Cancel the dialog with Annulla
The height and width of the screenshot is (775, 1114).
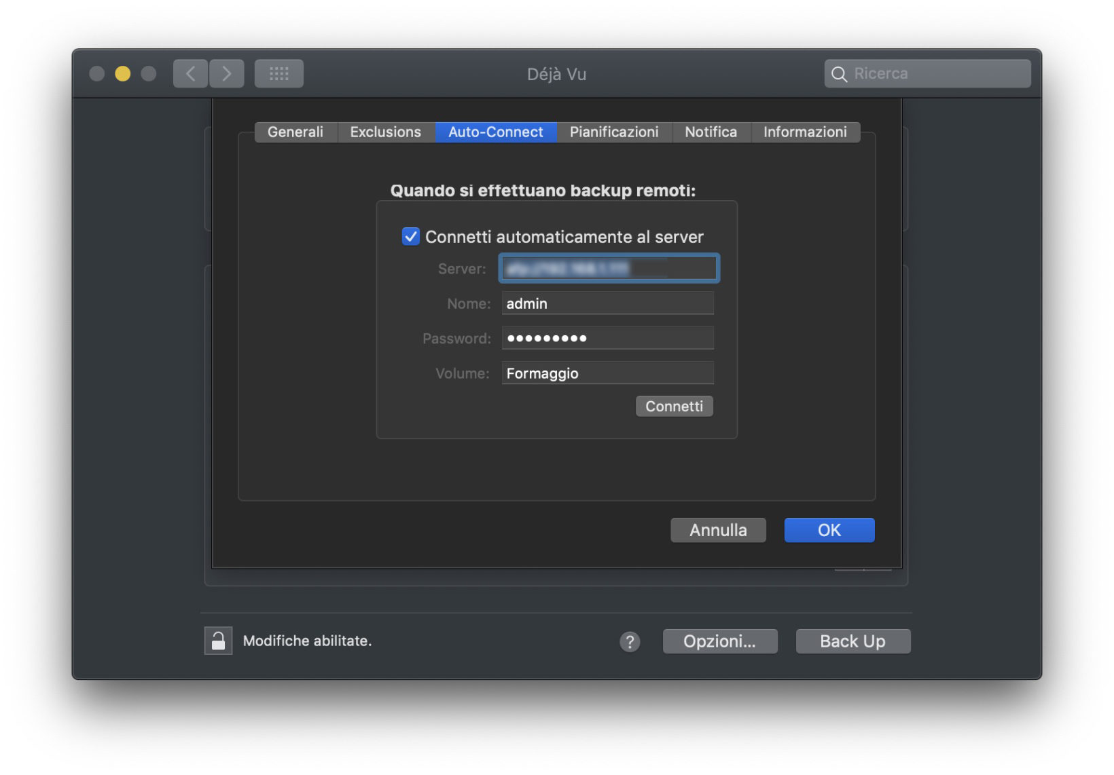718,530
